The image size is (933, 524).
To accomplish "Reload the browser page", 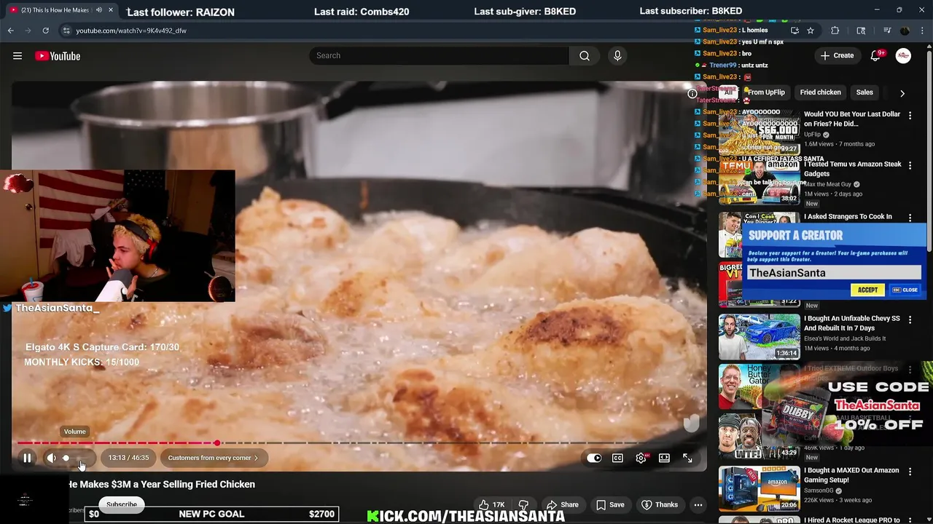I will 45,31.
